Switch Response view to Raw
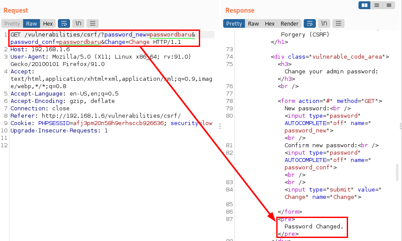The image size is (402, 241). point(254,23)
